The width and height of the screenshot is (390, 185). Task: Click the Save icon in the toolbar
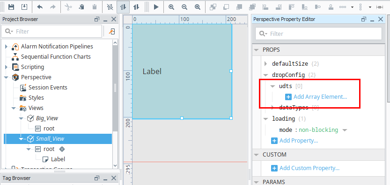coord(11,7)
